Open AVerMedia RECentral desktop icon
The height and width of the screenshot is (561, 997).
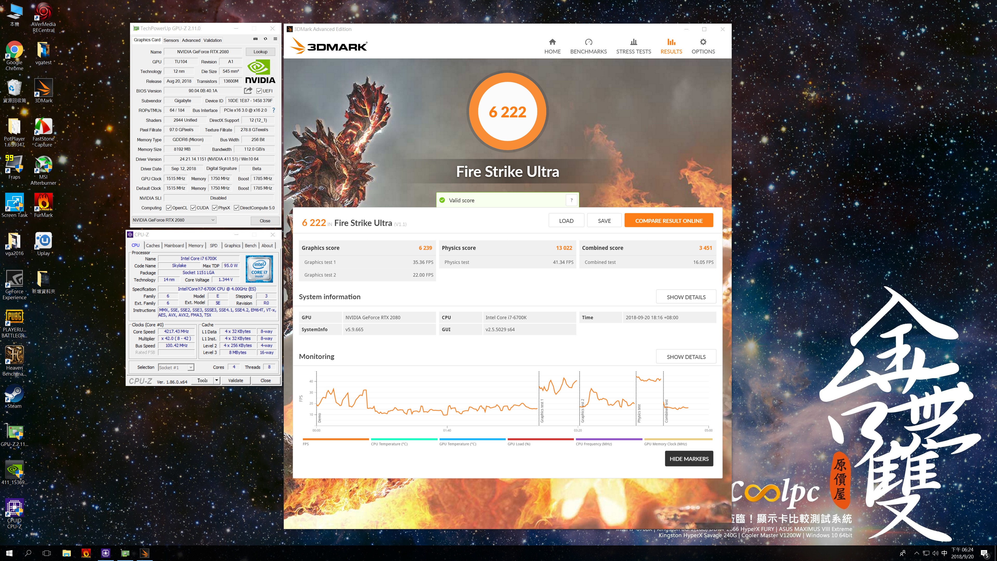(x=43, y=18)
